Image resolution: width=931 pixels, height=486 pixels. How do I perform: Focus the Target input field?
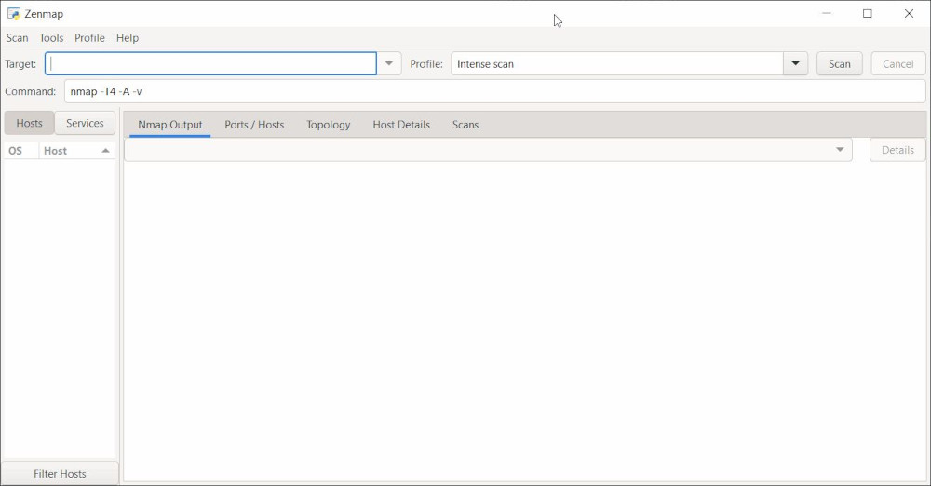tap(210, 63)
